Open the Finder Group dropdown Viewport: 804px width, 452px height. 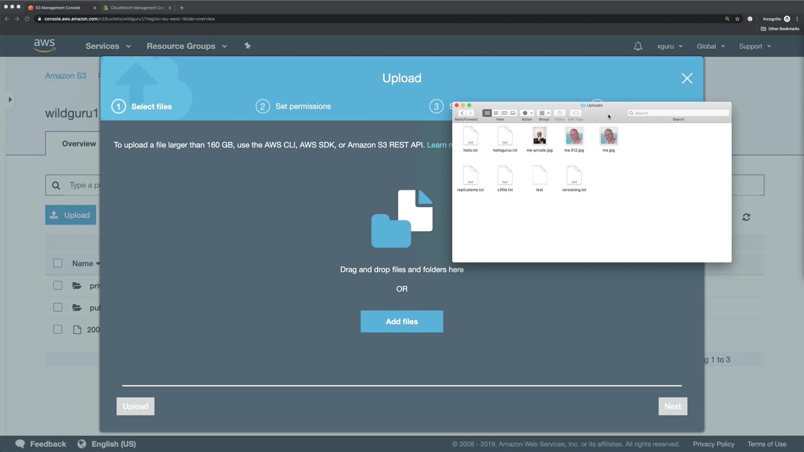point(544,113)
